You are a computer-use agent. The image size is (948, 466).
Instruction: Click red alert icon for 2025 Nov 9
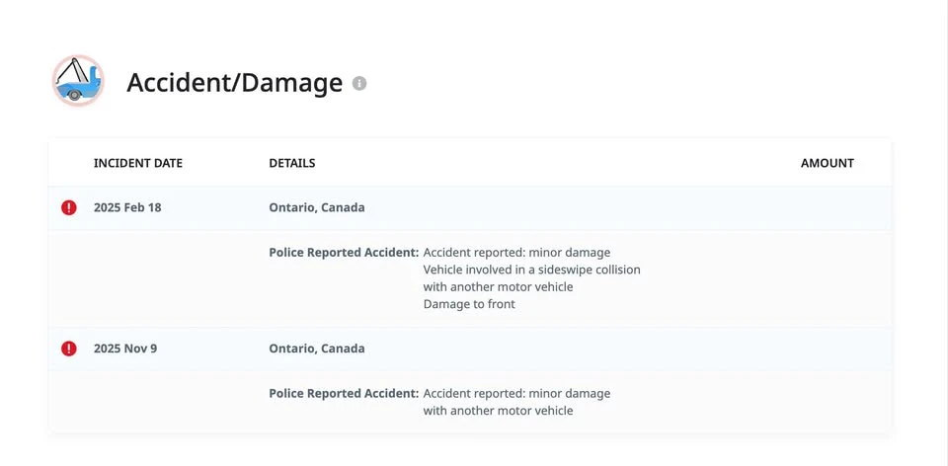(x=69, y=349)
